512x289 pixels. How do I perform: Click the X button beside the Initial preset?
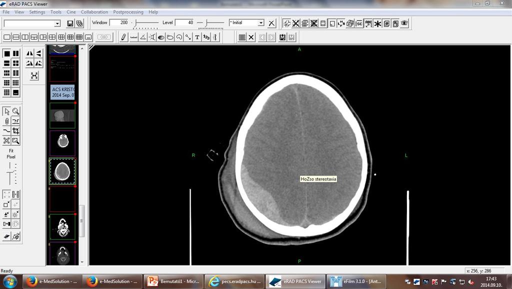pos(271,23)
